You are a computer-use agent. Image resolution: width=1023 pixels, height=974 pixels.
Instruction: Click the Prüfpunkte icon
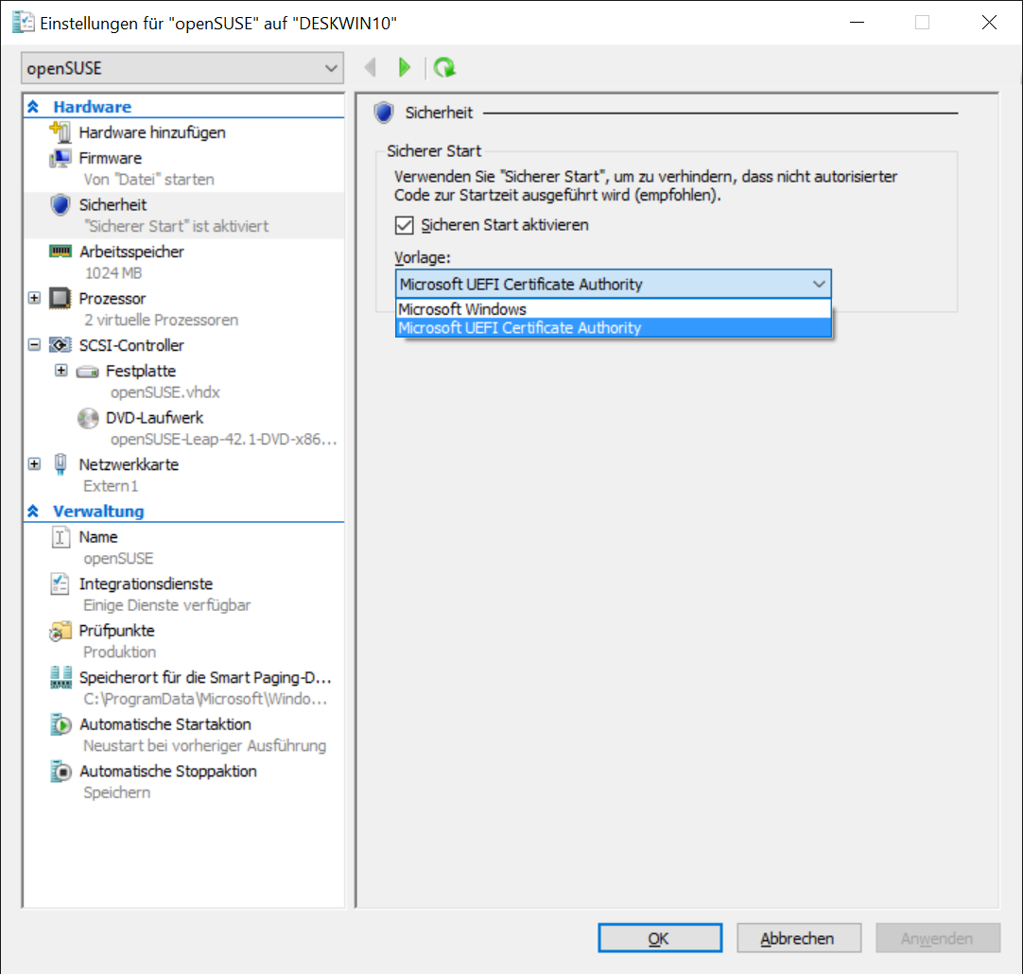(61, 631)
